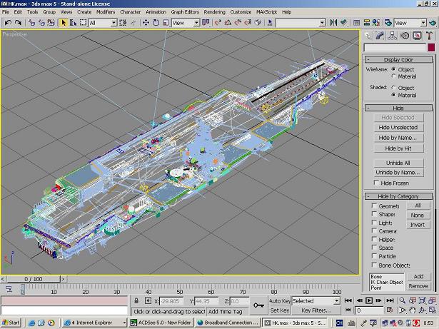439x329 pixels.
Task: Open the Rendering menu
Action: (214, 12)
